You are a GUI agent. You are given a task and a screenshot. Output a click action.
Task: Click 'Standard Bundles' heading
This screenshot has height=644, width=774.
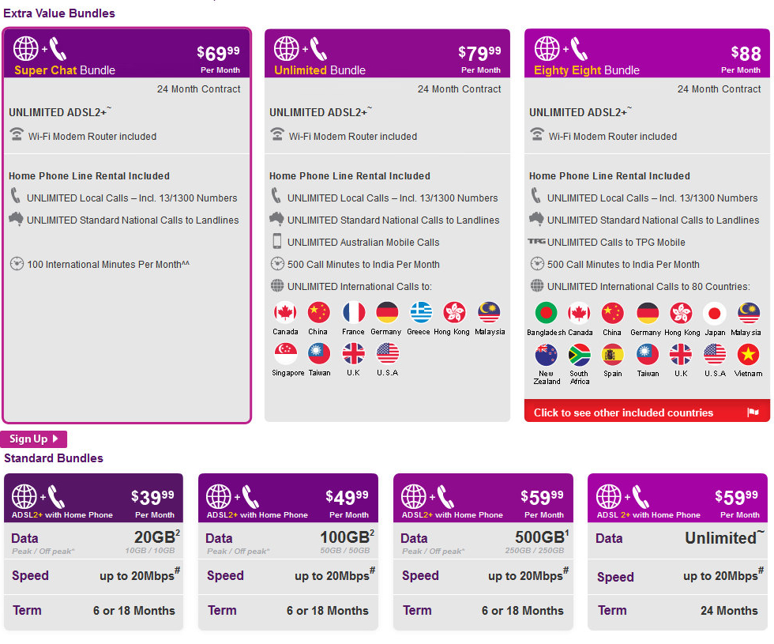[x=54, y=458]
